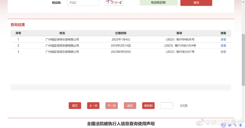The image size is (245, 128).
Task: Click the vertical scrollbar thumb on right
Action: pyautogui.click(x=243, y=60)
